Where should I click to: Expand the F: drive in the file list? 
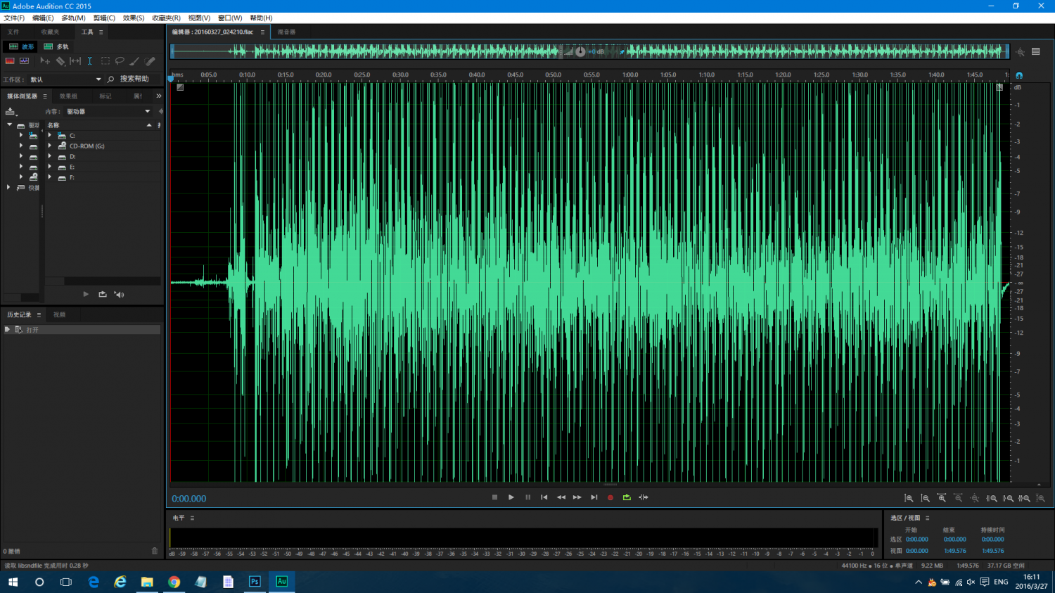pyautogui.click(x=50, y=177)
